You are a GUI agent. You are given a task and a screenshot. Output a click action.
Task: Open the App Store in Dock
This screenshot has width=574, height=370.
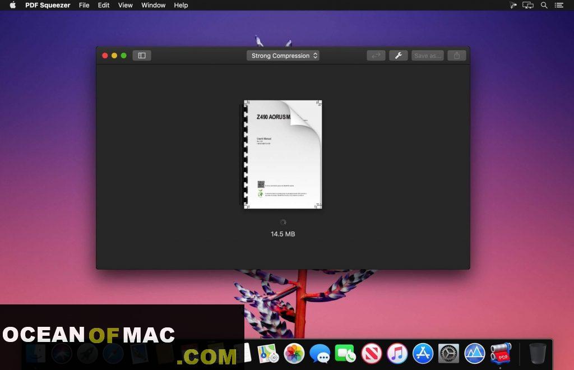click(x=423, y=354)
